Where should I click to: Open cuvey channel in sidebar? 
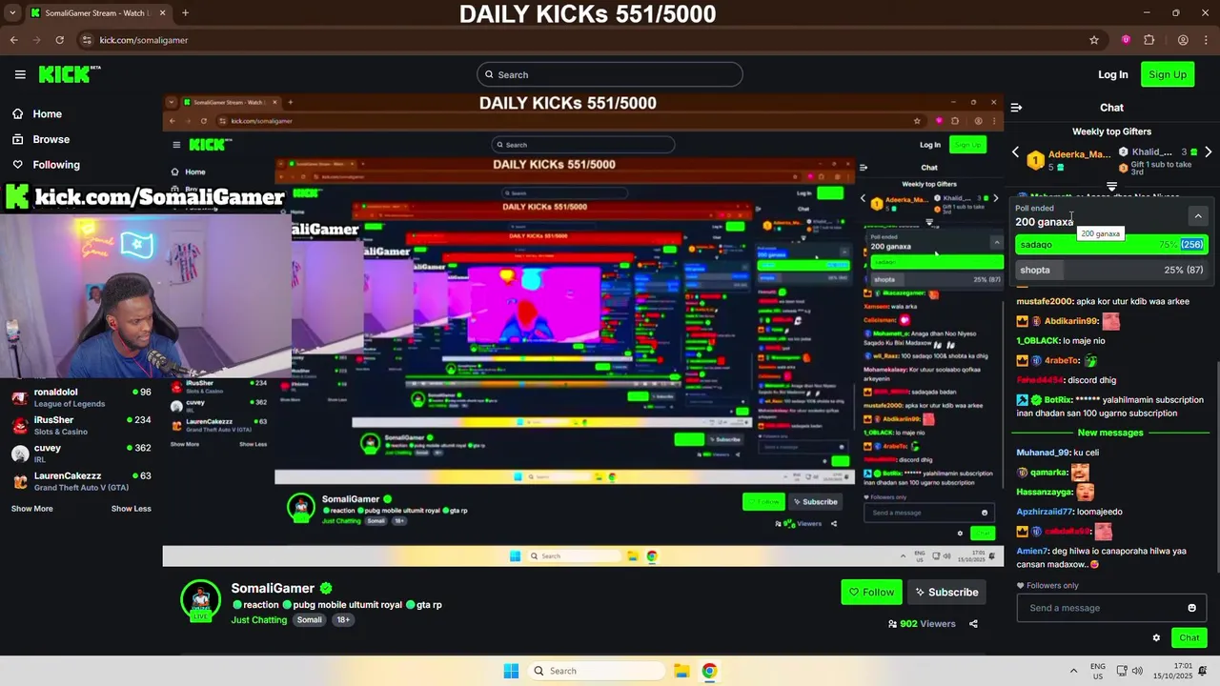pos(80,453)
